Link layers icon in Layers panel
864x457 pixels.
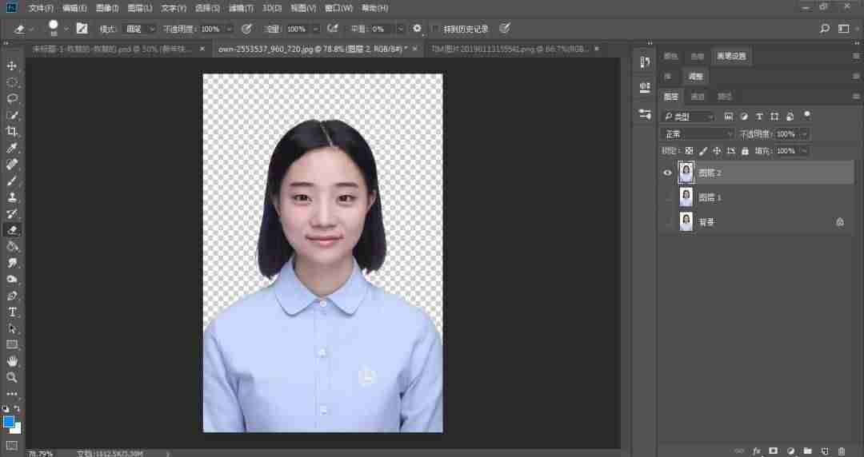[x=739, y=451]
